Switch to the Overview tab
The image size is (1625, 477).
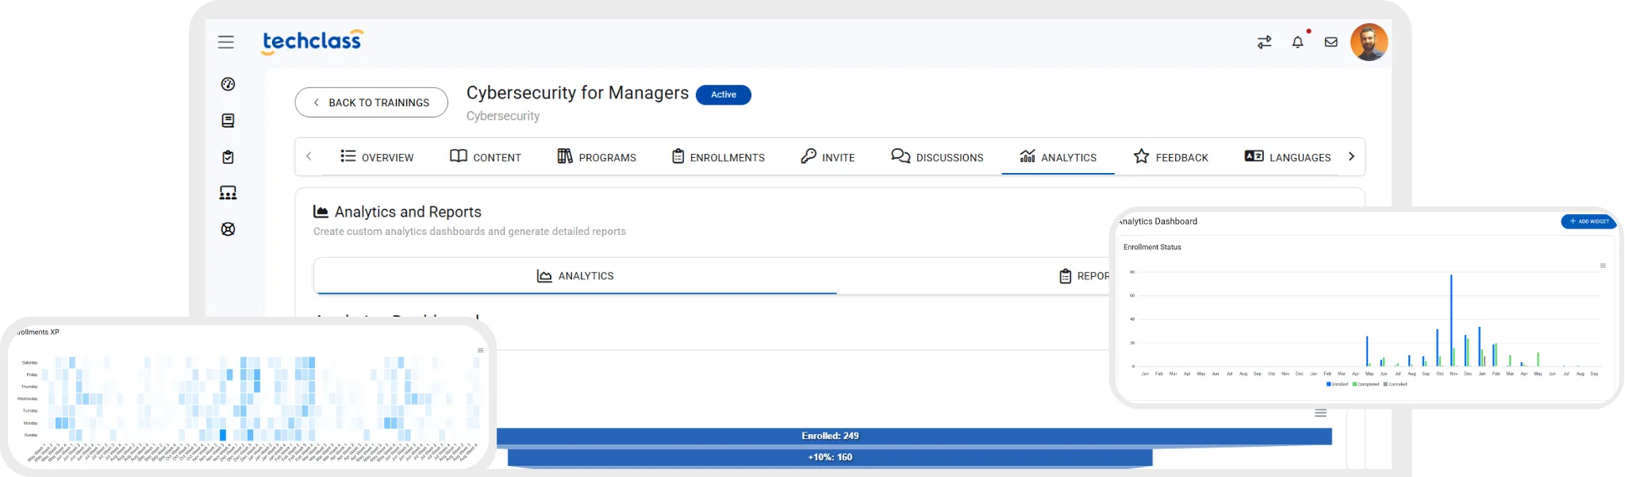(x=377, y=157)
